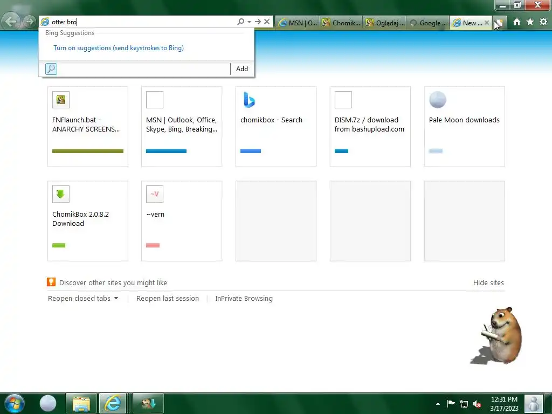Start InPrivate Browsing

(244, 299)
